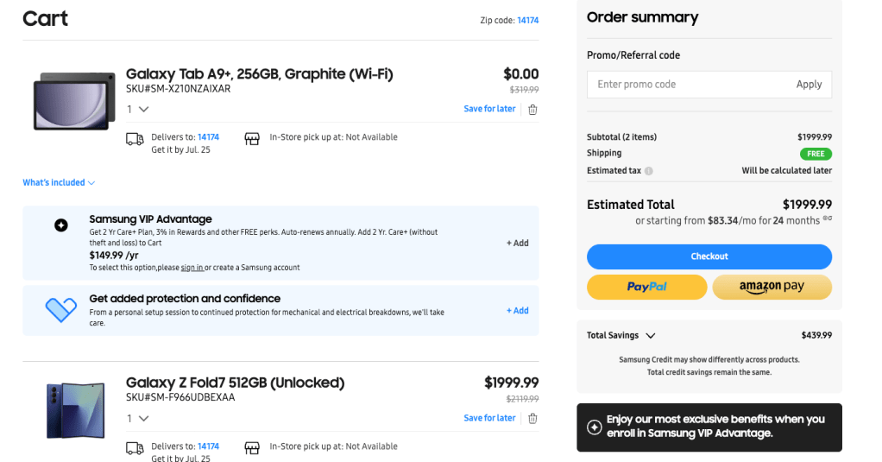Viewport: 882px width, 462px height.
Task: Click the estimated tax info icon
Action: 648,171
